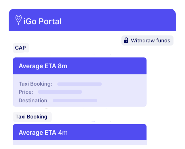The height and width of the screenshot is (149, 185).
Task: Click the Price field label
Action: coord(26,92)
